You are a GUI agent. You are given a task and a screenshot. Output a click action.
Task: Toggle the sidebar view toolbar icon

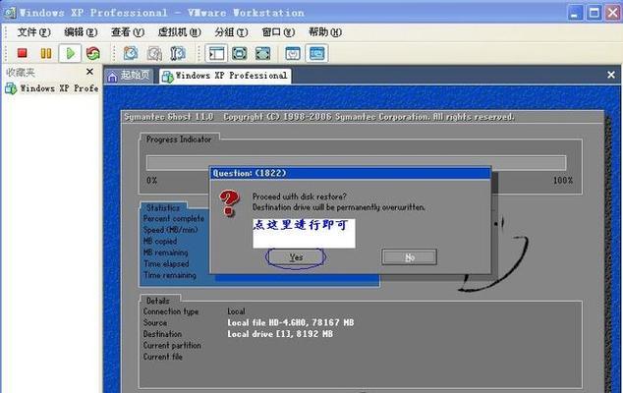tap(216, 53)
